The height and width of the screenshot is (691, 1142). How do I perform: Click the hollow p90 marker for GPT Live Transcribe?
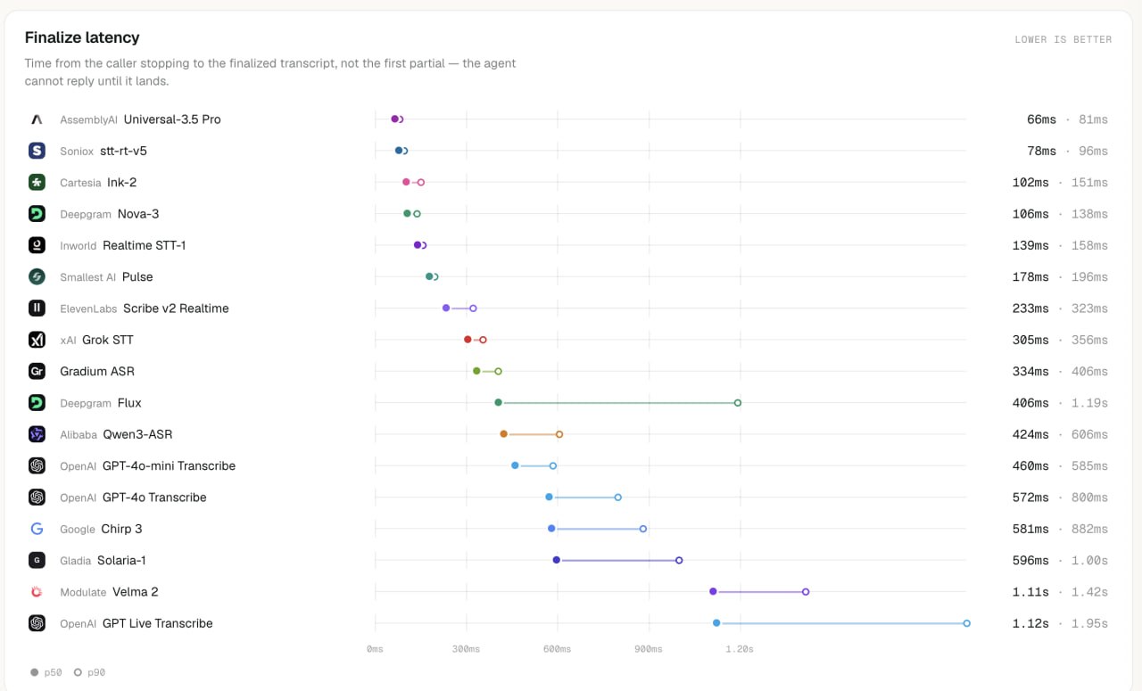[966, 623]
